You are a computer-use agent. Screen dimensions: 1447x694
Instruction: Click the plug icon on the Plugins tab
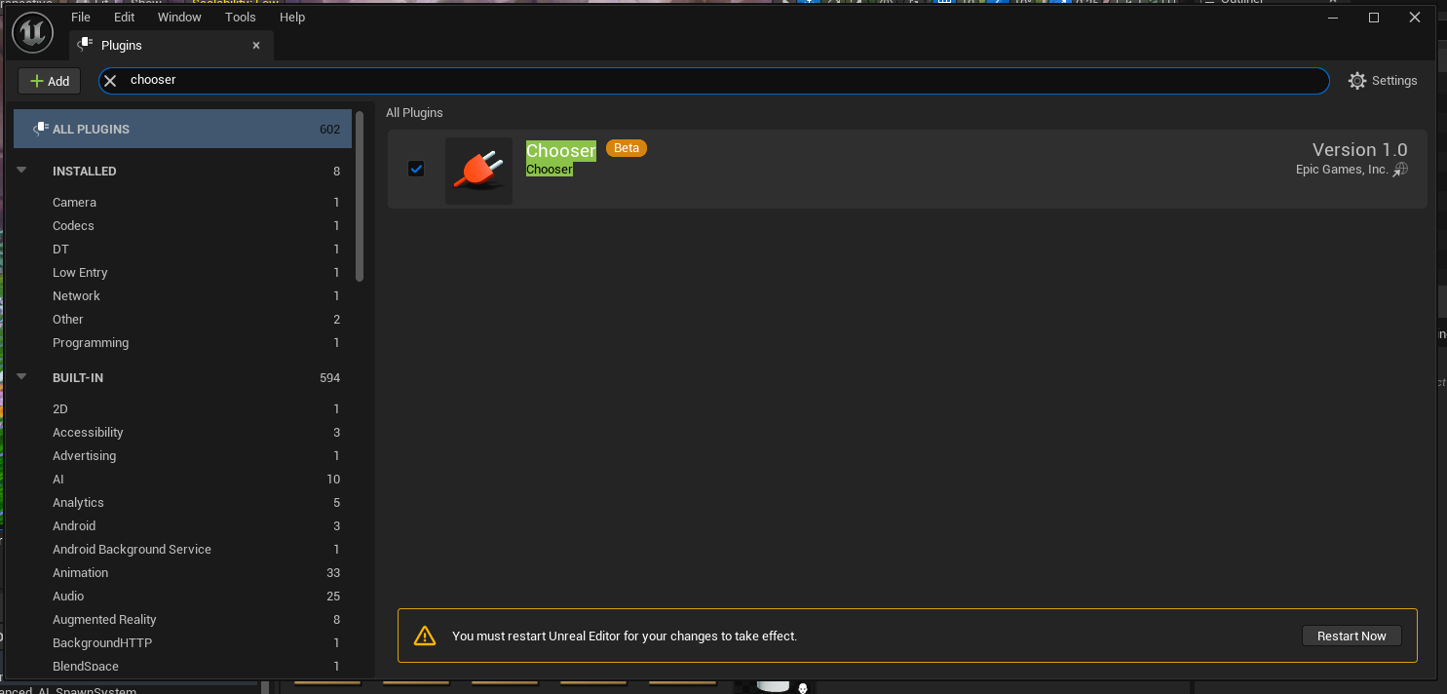[x=86, y=45]
